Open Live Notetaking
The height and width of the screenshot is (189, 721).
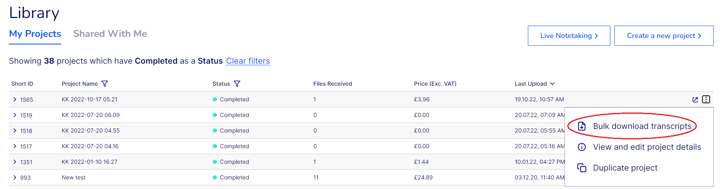[x=569, y=36]
